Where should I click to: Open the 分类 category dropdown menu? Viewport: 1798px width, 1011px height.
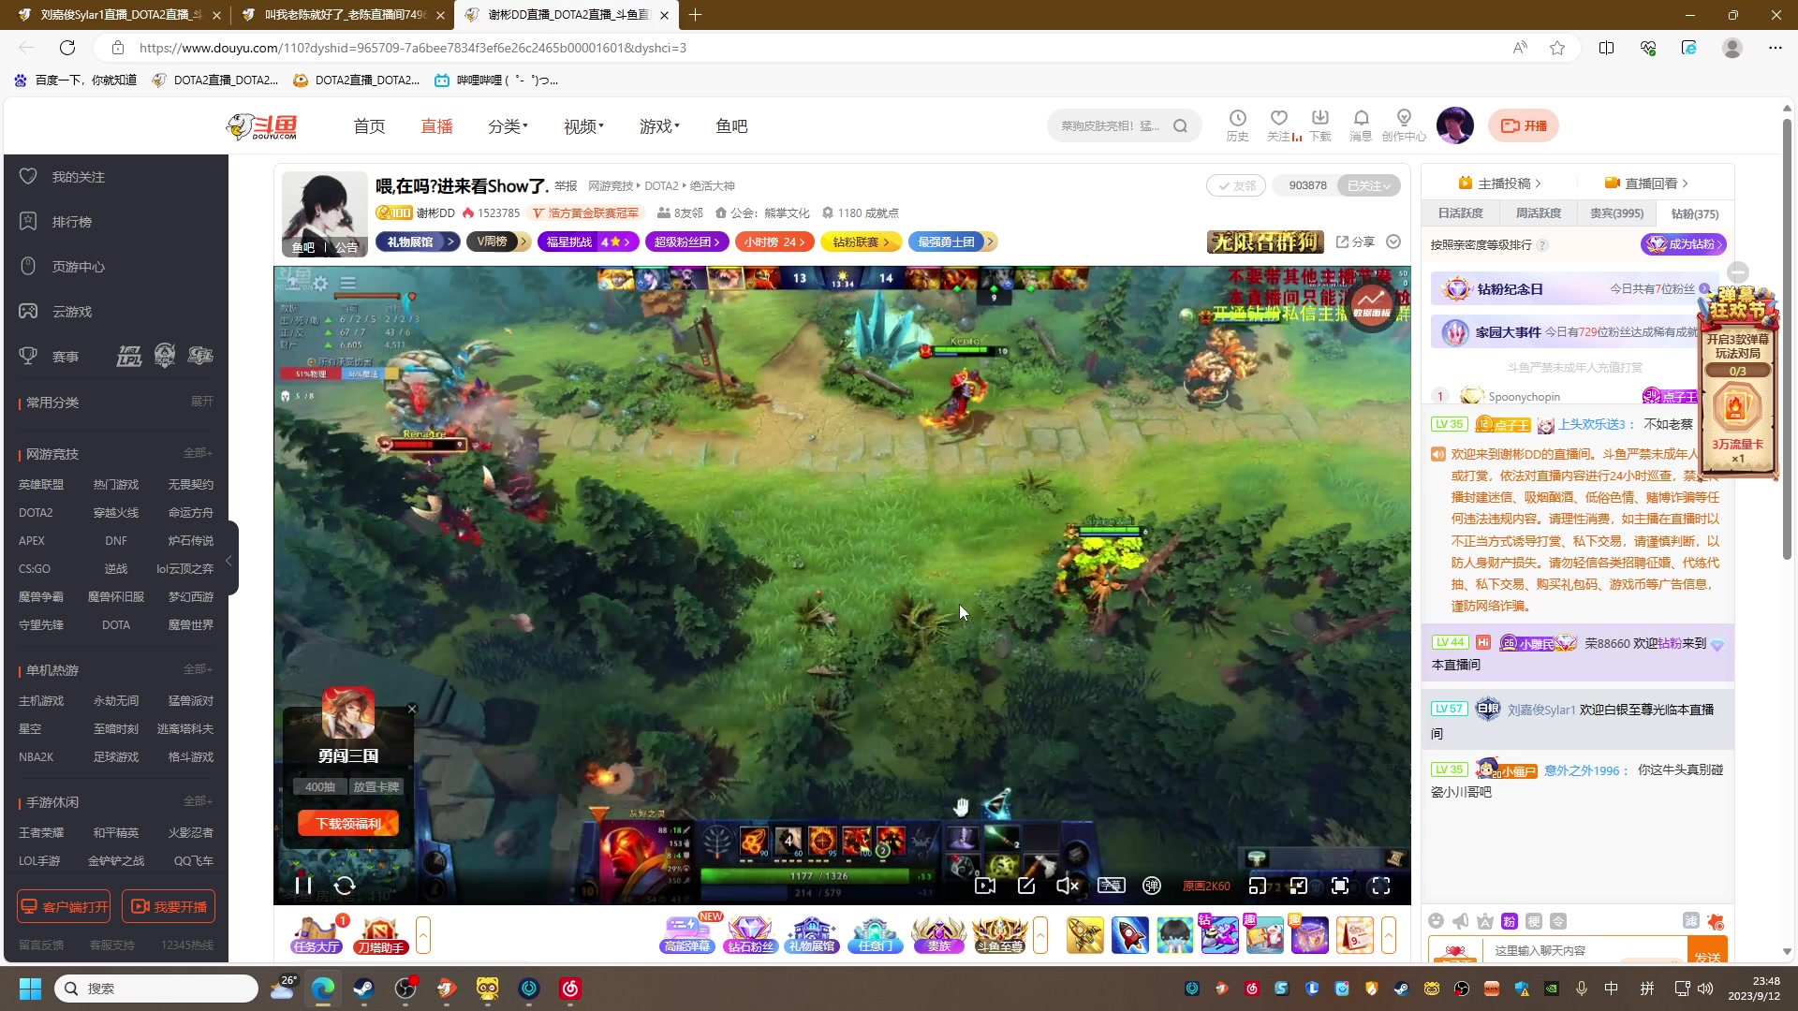pos(508,126)
